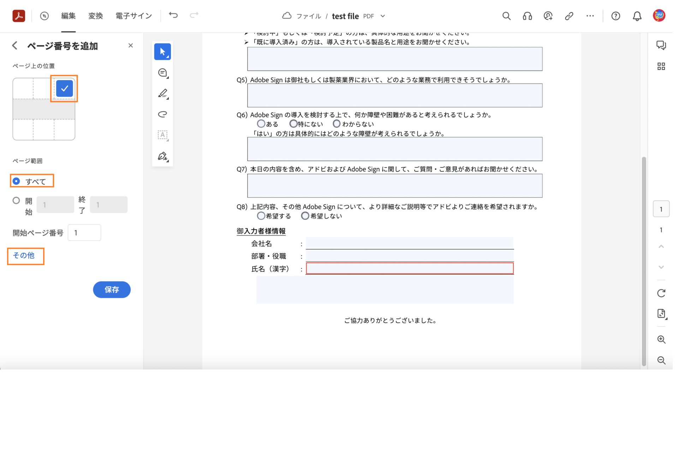Click the Q6 answer text field
The image size is (678, 452).
point(395,149)
